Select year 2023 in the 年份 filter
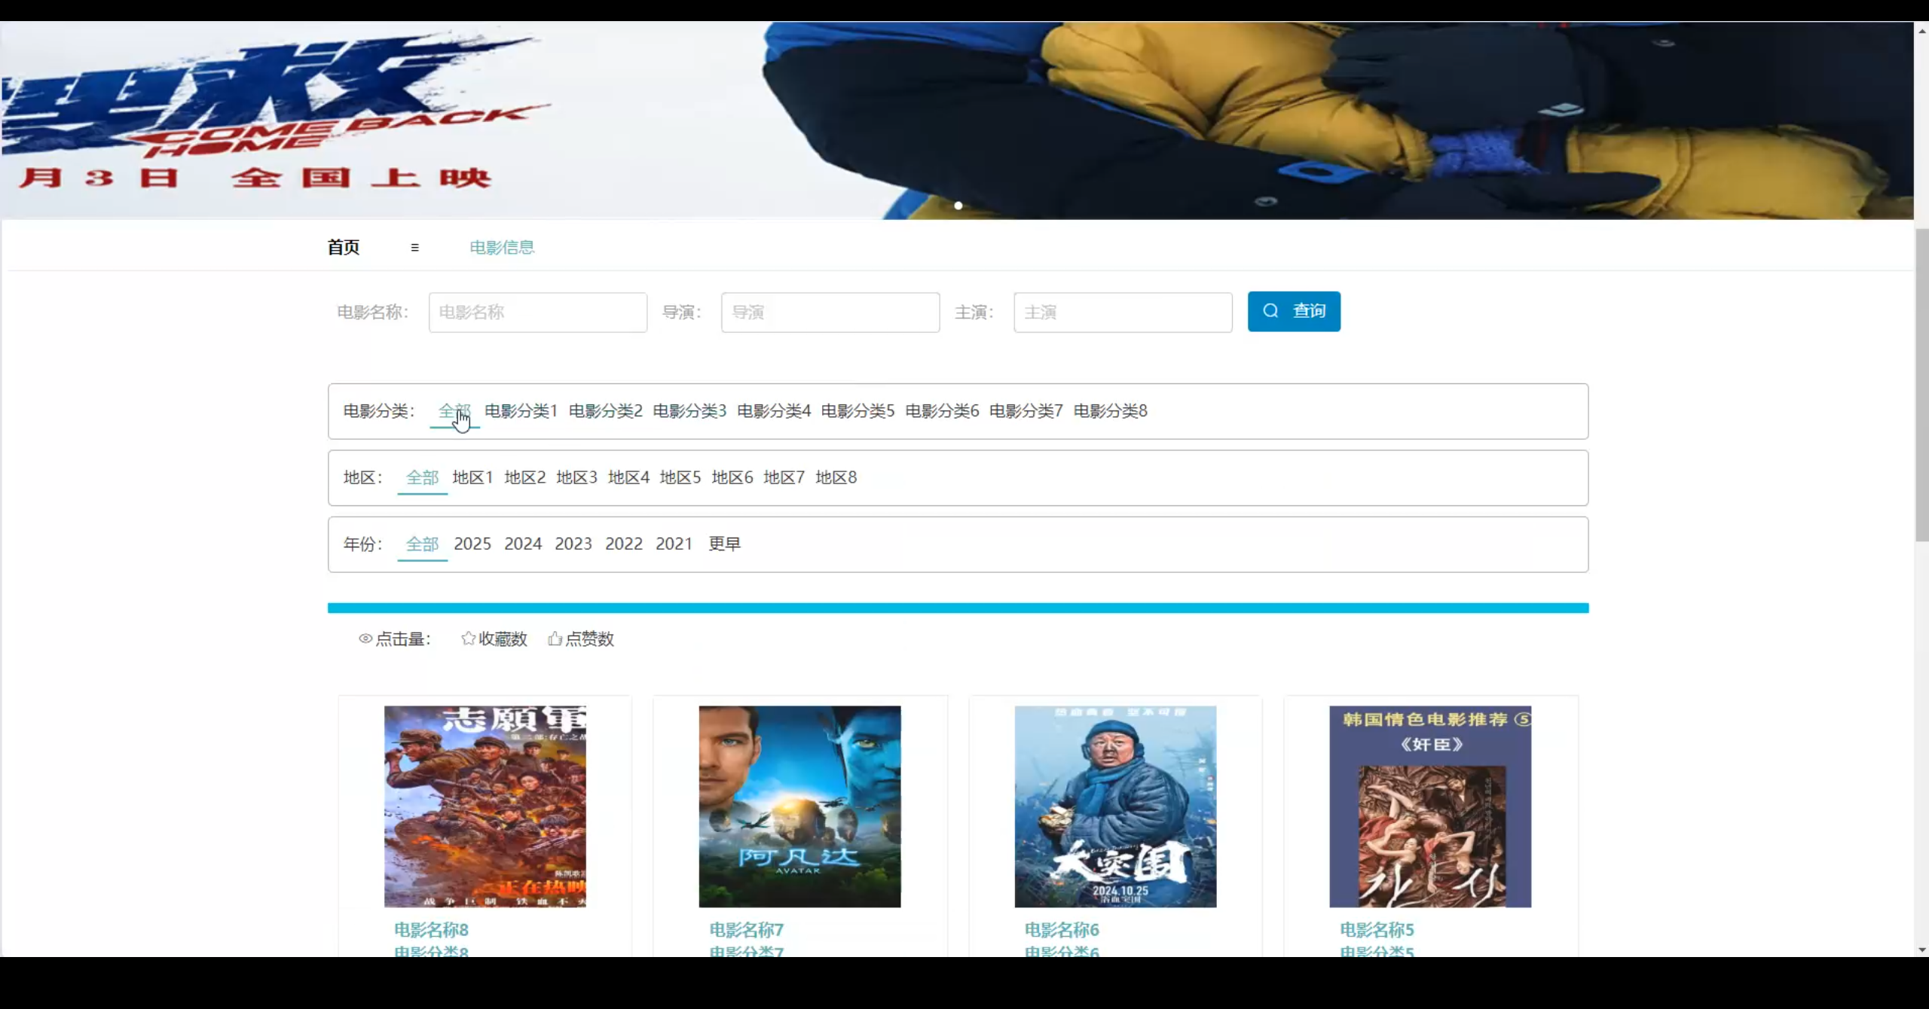Image resolution: width=1929 pixels, height=1009 pixels. pyautogui.click(x=572, y=544)
